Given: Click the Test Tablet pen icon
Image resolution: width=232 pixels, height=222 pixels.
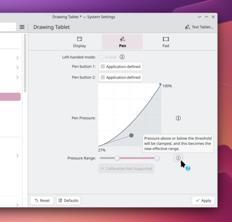Looking at the screenshot, I should pos(187,27).
